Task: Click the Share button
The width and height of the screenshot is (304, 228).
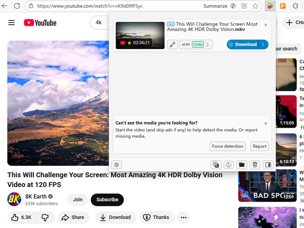Action: [x=74, y=217]
